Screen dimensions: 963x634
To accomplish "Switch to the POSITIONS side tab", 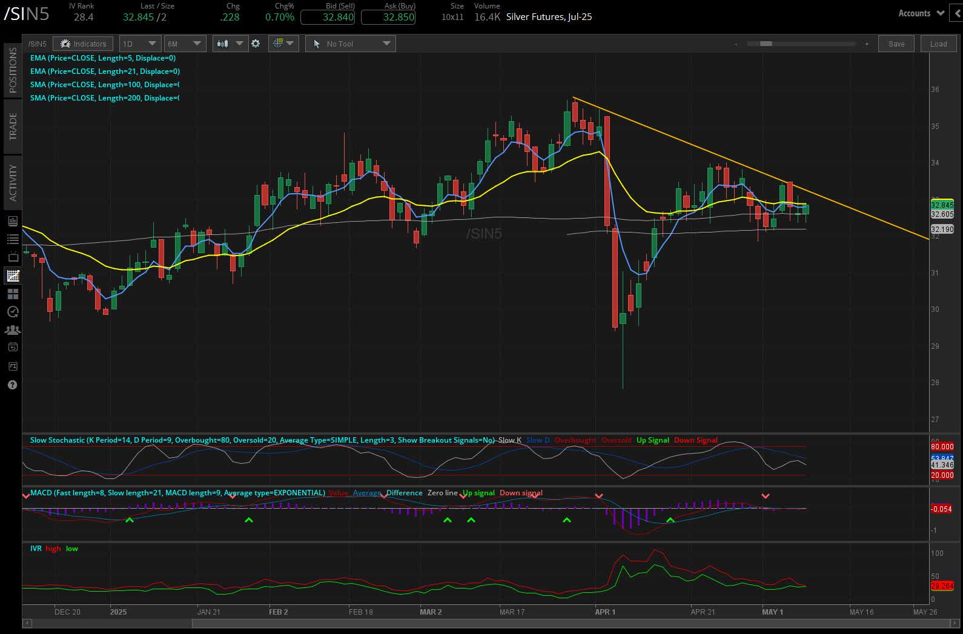I will click(13, 70).
